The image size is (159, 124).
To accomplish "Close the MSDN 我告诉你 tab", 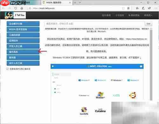I will point(70,3).
